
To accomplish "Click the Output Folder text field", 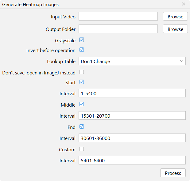I will click(118, 29).
